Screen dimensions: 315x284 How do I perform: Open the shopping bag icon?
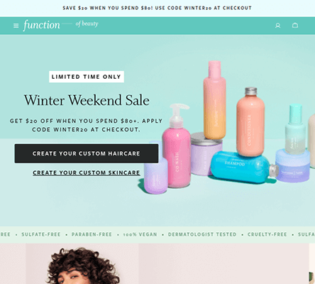pyautogui.click(x=295, y=25)
